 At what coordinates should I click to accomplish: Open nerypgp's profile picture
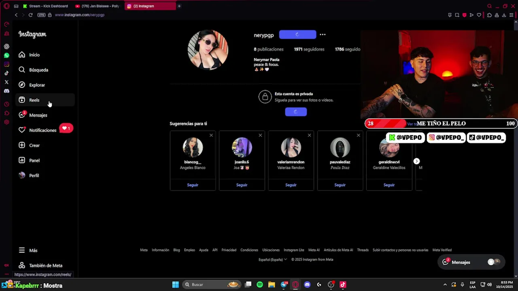tap(208, 50)
